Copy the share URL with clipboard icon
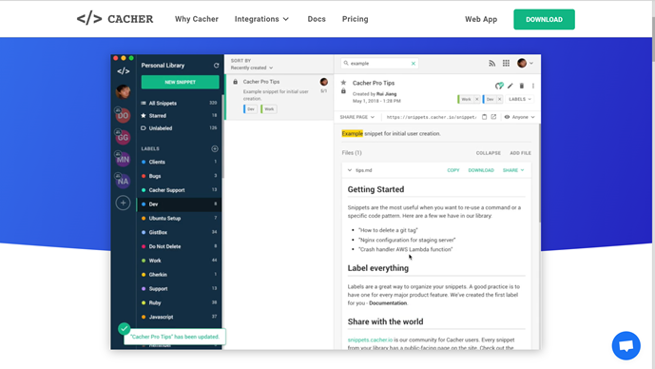 click(x=484, y=117)
